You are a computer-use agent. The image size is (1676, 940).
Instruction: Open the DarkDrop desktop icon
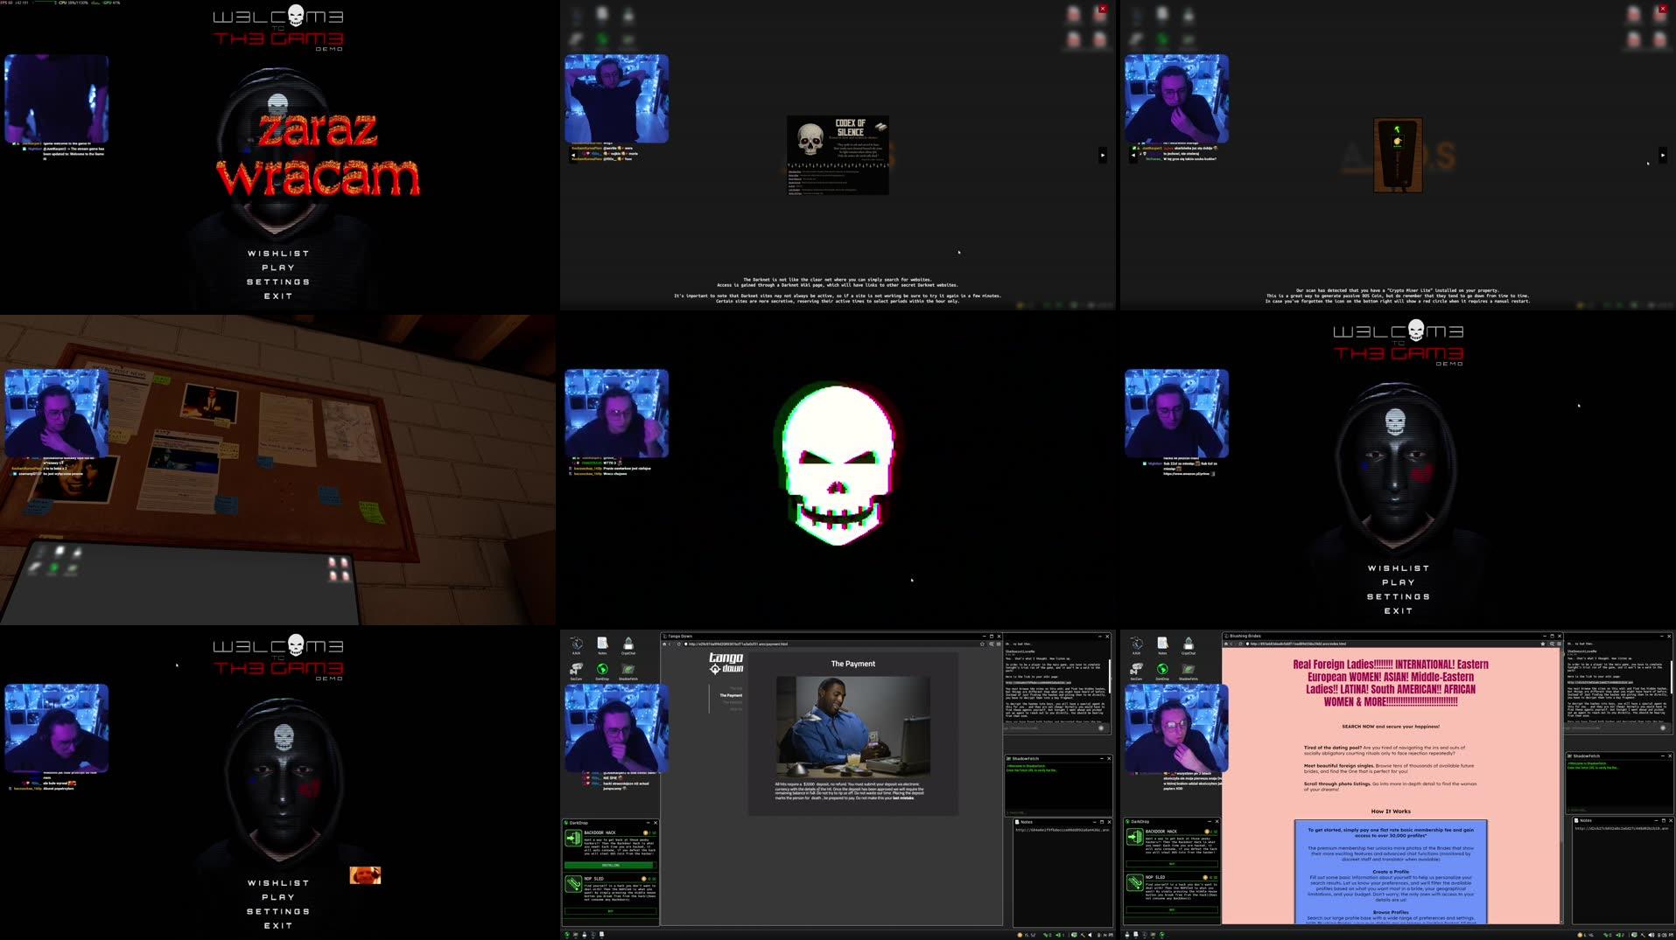tap(602, 670)
